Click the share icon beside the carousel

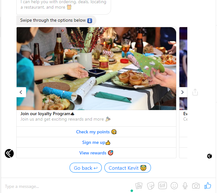195,92
